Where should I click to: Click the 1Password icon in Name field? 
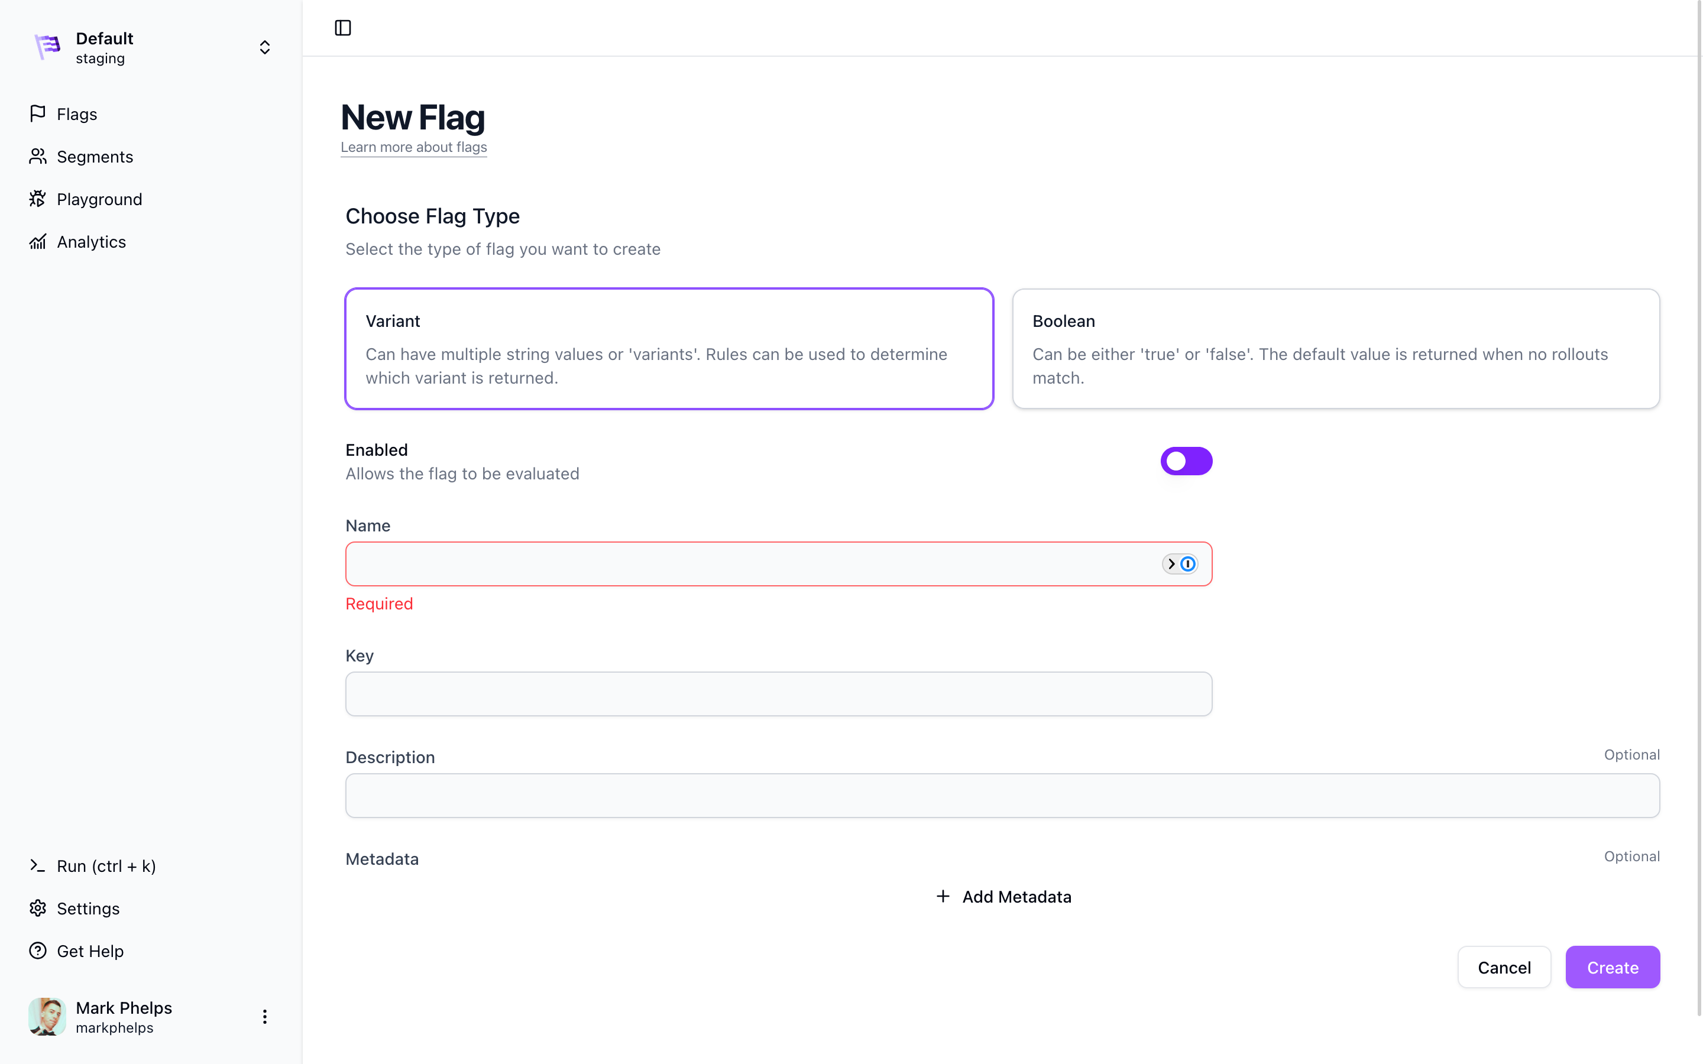(x=1187, y=564)
